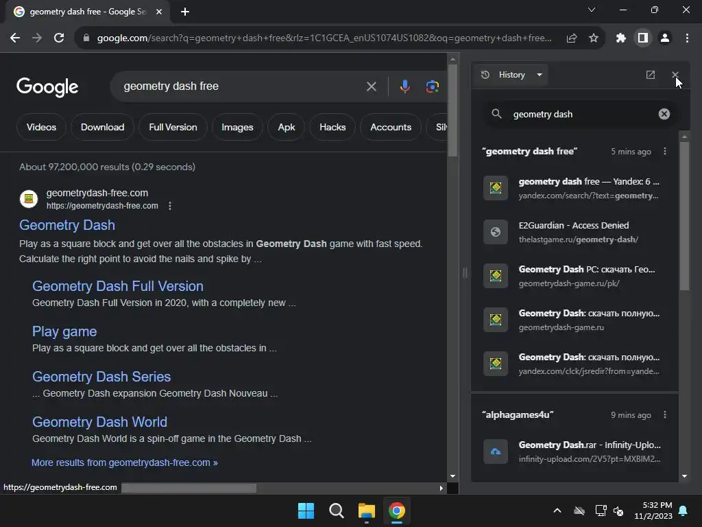Open the Windows Start menu
702x527 pixels.
pos(306,511)
